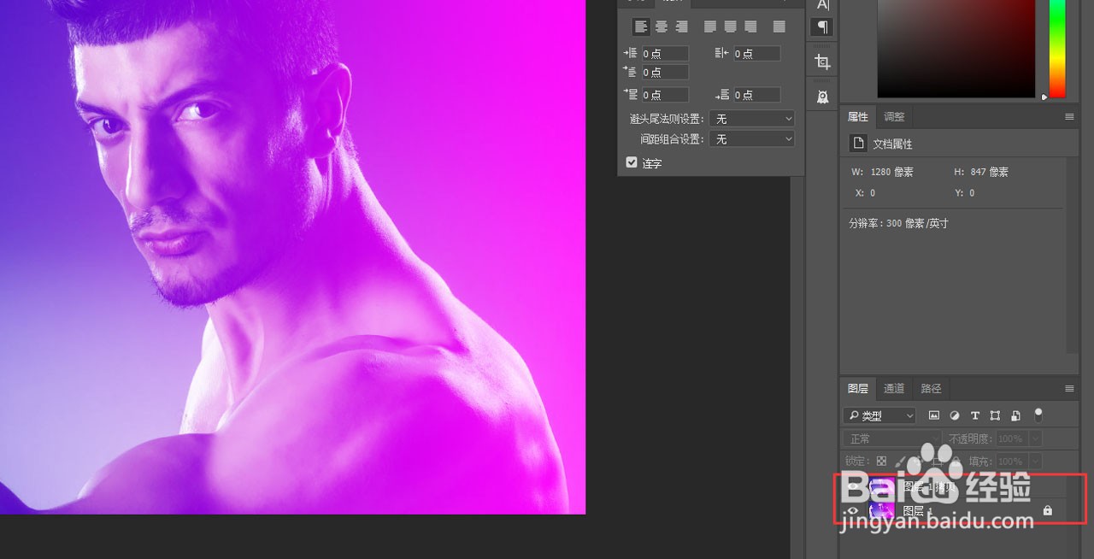Switch to the 通道 tab
The width and height of the screenshot is (1094, 559).
pos(894,388)
